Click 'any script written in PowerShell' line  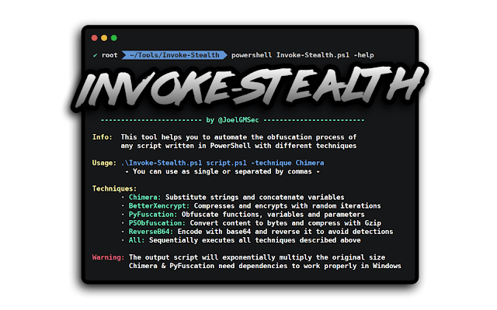238,146
